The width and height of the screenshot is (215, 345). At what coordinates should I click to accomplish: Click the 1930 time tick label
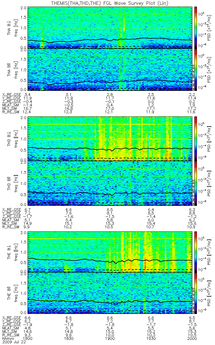[151, 339]
